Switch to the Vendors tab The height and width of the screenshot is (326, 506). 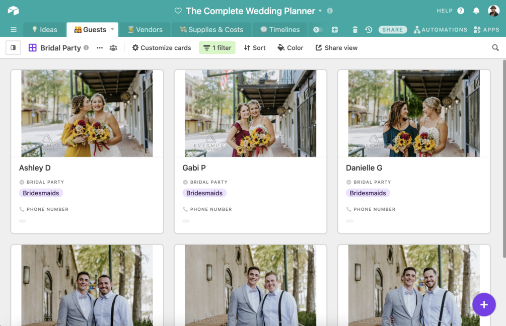coord(145,30)
